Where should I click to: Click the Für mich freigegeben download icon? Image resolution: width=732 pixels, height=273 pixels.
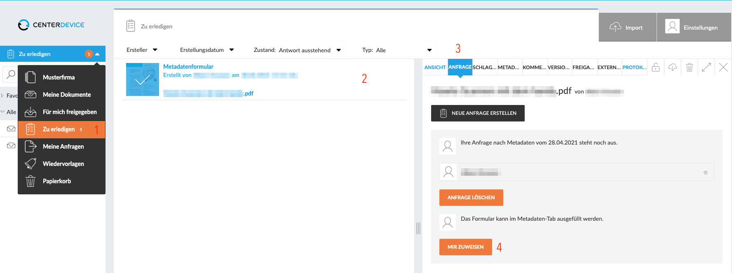pyautogui.click(x=30, y=112)
